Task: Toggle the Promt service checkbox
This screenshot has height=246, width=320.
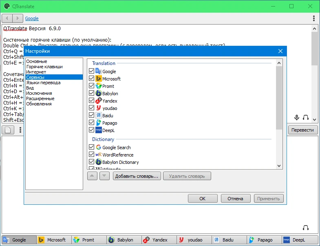Action: [x=91, y=86]
